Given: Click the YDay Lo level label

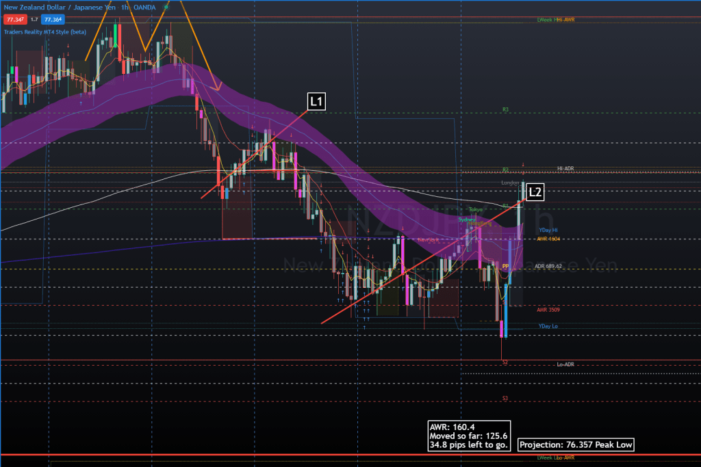Looking at the screenshot, I should click(x=548, y=327).
